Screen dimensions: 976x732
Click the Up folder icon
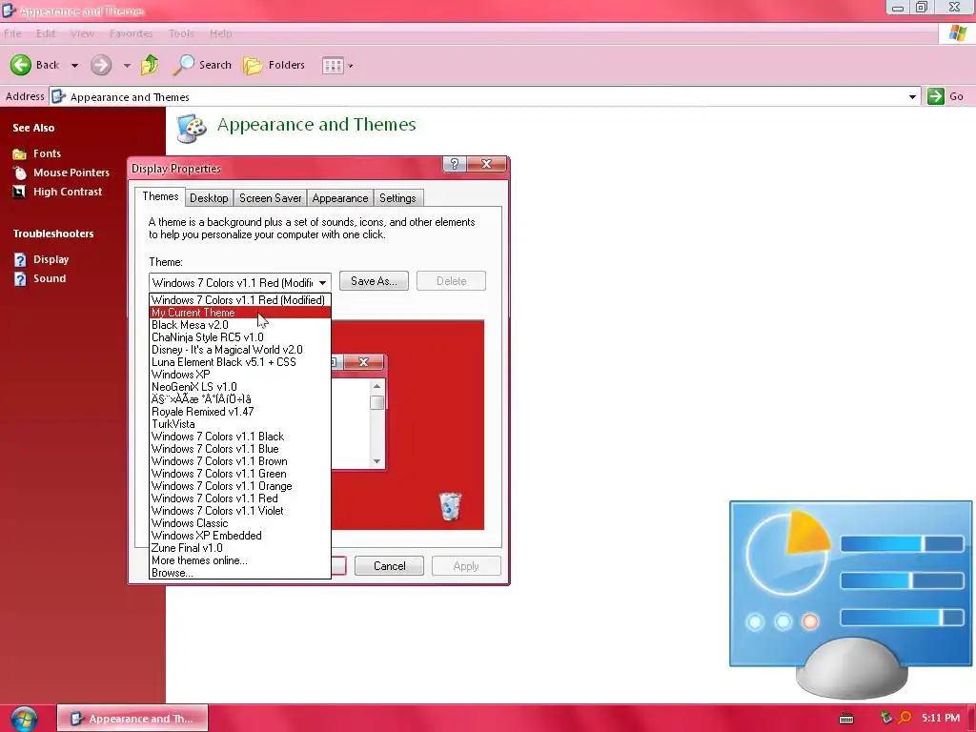pyautogui.click(x=150, y=65)
